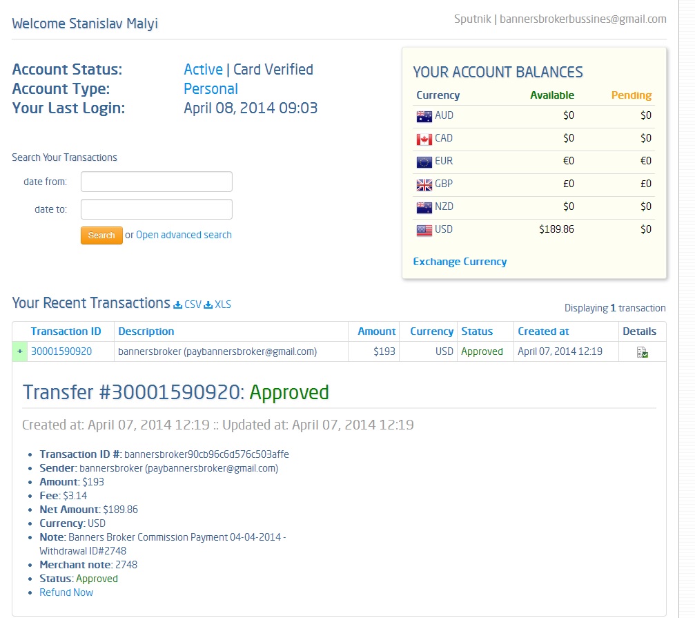This screenshot has width=695, height=618.
Task: Click the USD American flag icon
Action: (424, 230)
